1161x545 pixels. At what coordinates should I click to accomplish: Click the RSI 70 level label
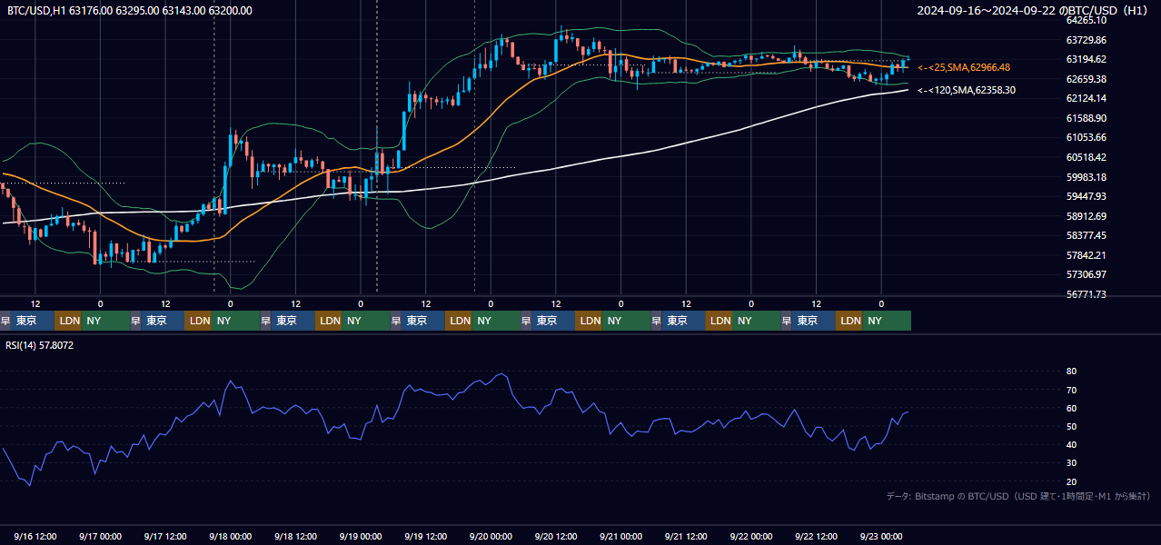[1071, 390]
